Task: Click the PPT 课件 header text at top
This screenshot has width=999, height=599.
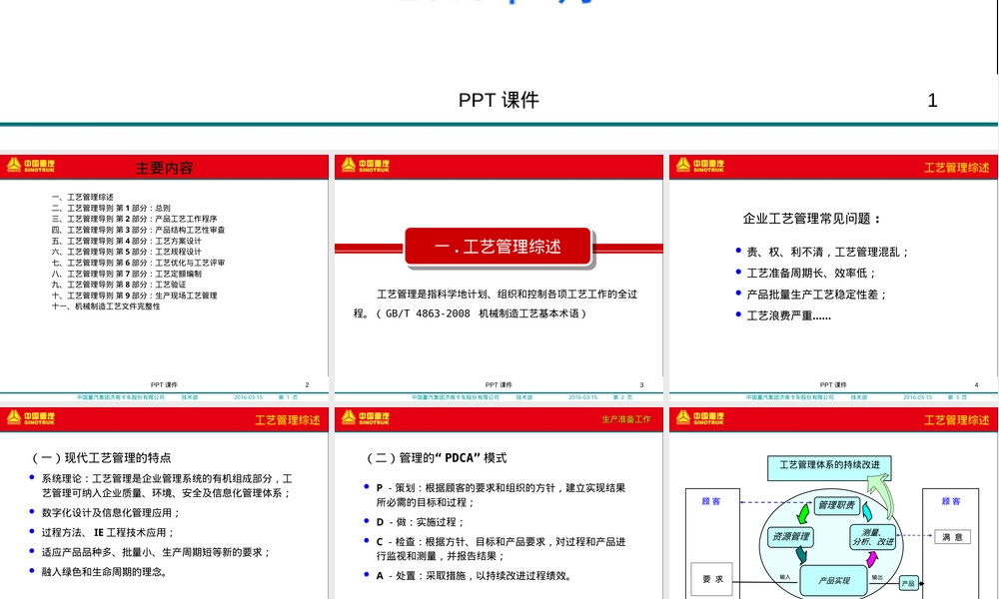Action: pyautogui.click(x=499, y=100)
